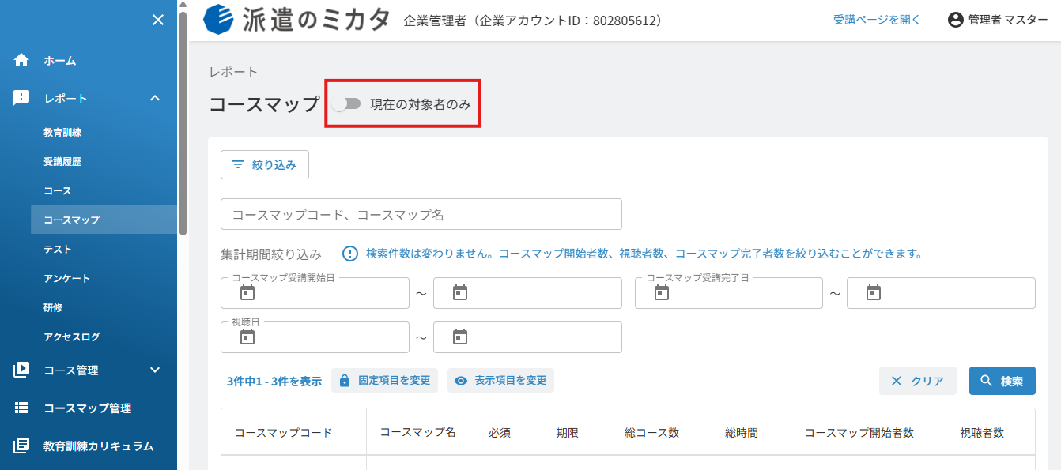Open calendar for コースマップ受講開始日 start
This screenshot has width=1061, height=470.
[247, 293]
